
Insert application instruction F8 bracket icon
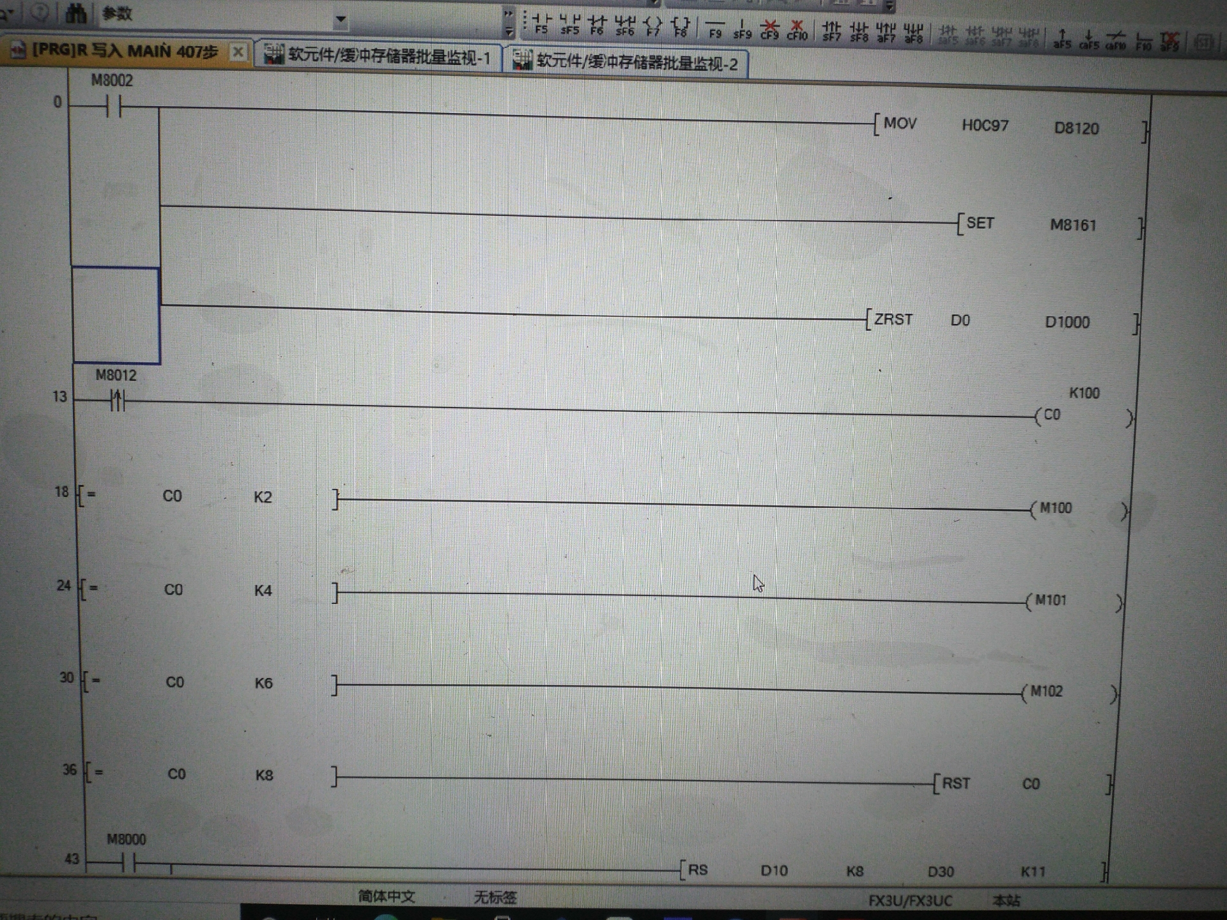tap(681, 27)
